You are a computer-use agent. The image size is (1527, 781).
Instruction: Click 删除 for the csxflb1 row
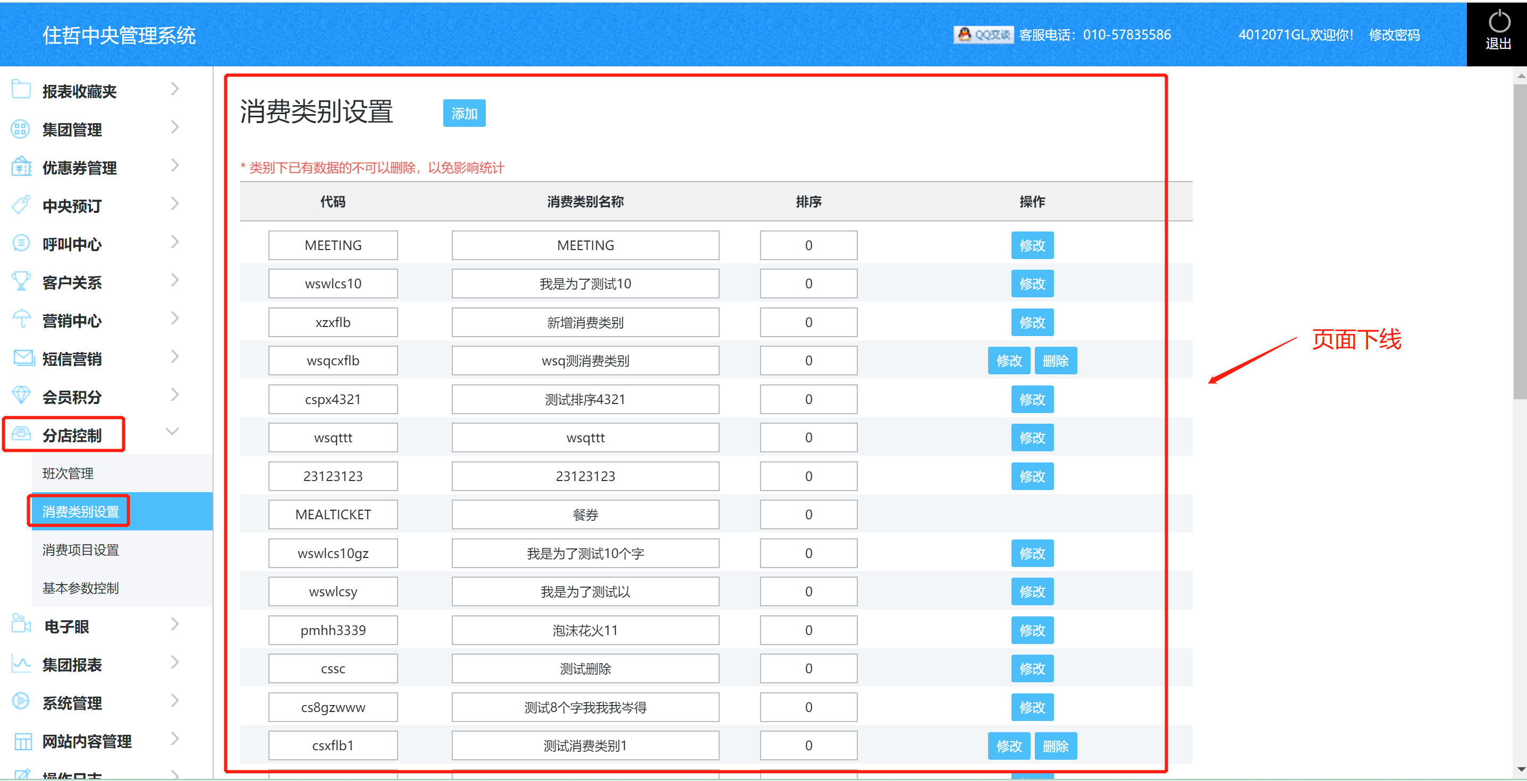pos(1055,746)
